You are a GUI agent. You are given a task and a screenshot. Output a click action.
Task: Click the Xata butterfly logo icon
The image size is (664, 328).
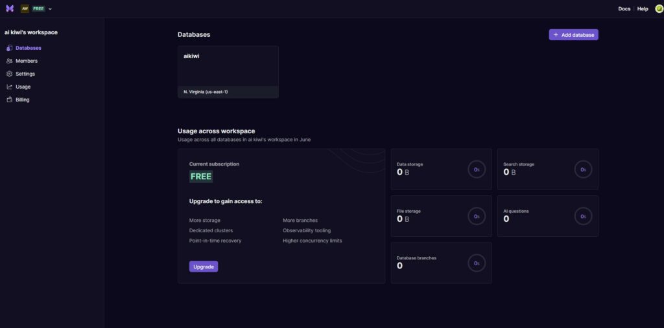pyautogui.click(x=10, y=8)
